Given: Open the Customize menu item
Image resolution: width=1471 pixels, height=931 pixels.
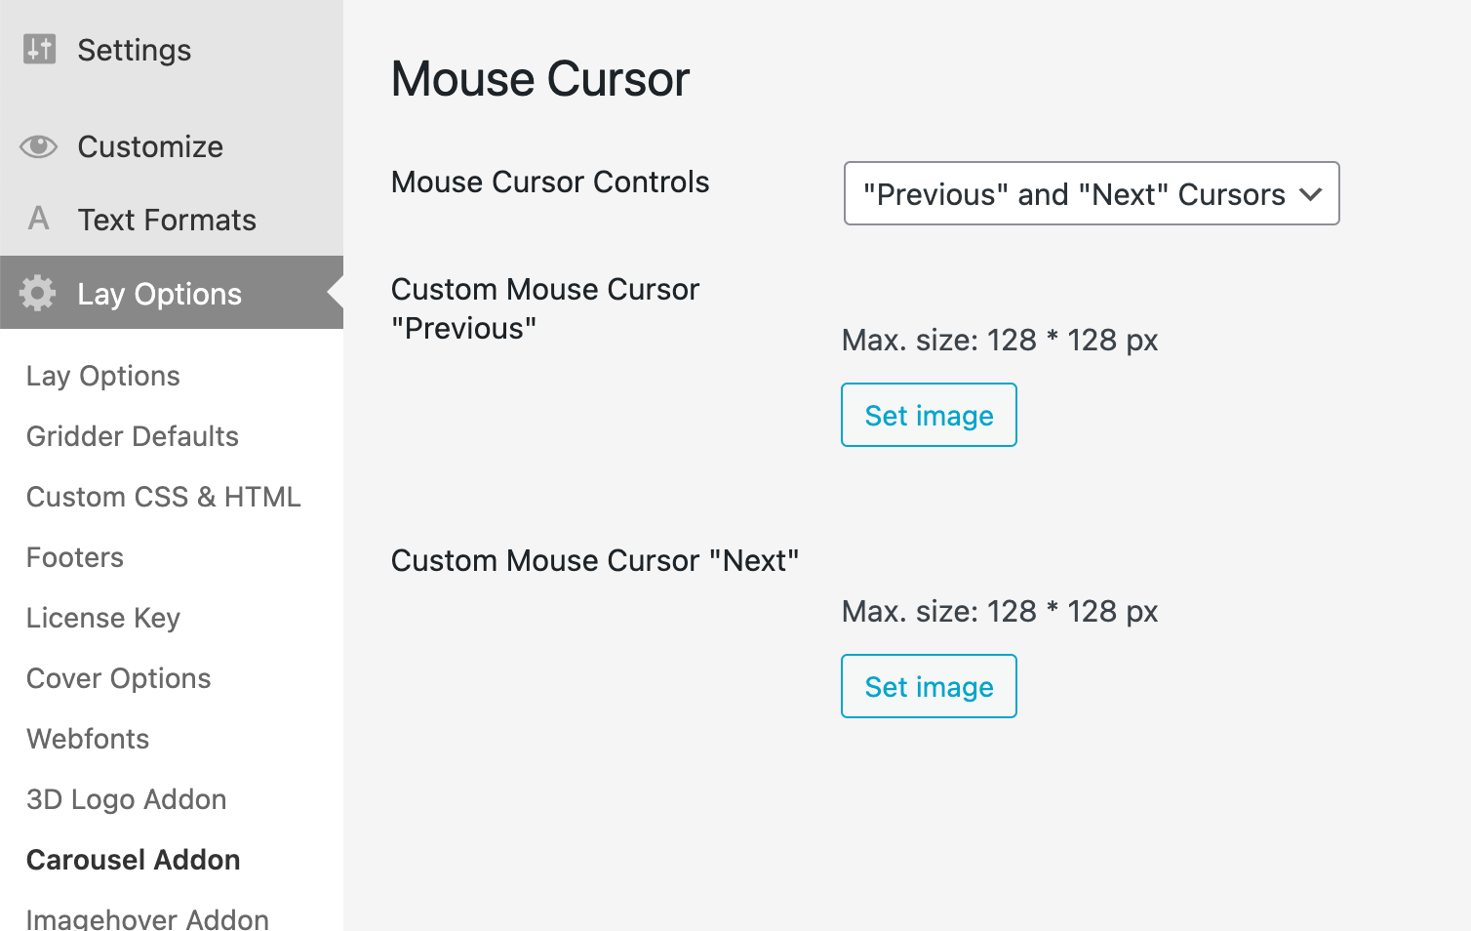Looking at the screenshot, I should tap(150, 147).
